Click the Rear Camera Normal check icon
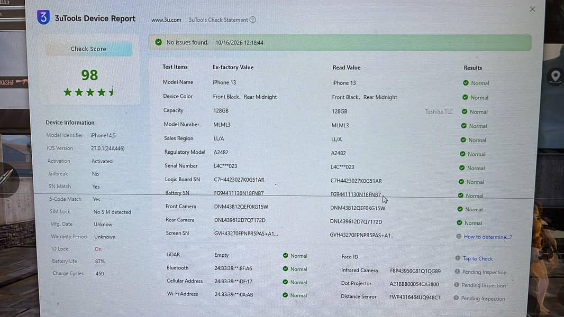Viewport: 564px width, 317px height. coord(459,223)
